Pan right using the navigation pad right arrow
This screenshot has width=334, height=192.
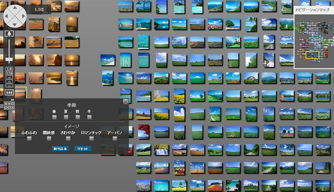[23, 16]
